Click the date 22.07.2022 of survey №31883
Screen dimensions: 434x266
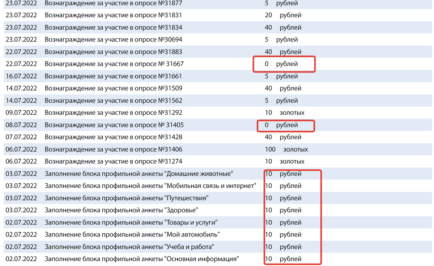21,52
